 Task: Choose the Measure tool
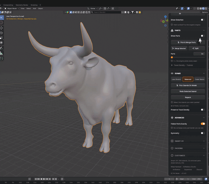tap(2, 53)
